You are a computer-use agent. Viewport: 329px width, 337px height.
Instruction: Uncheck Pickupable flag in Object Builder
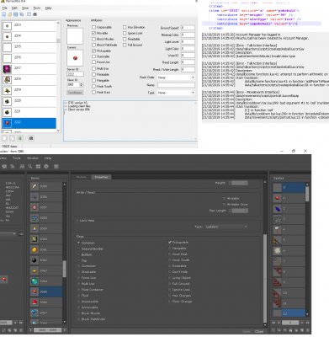click(170, 242)
